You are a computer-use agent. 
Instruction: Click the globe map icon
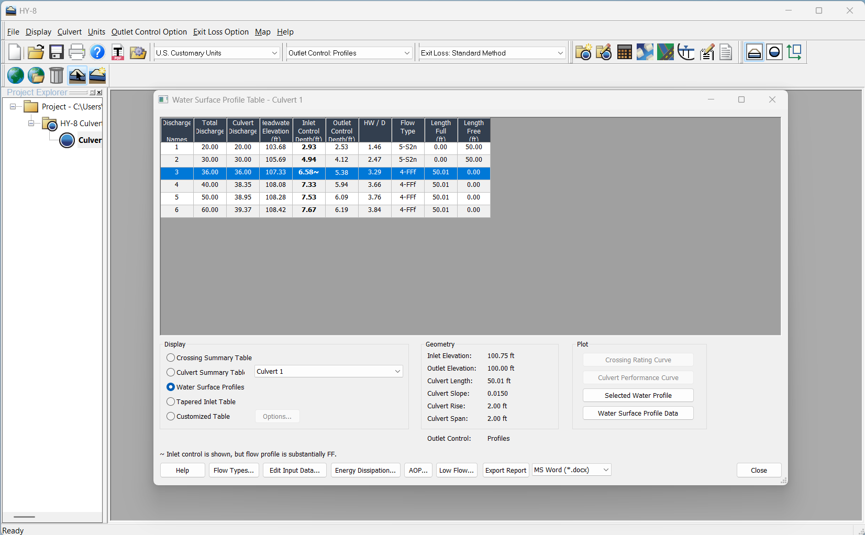click(x=15, y=75)
